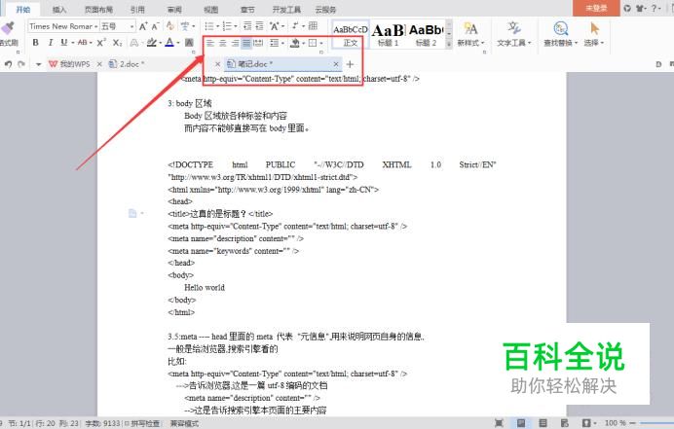Click the paragraph shading bucket icon

tap(295, 43)
